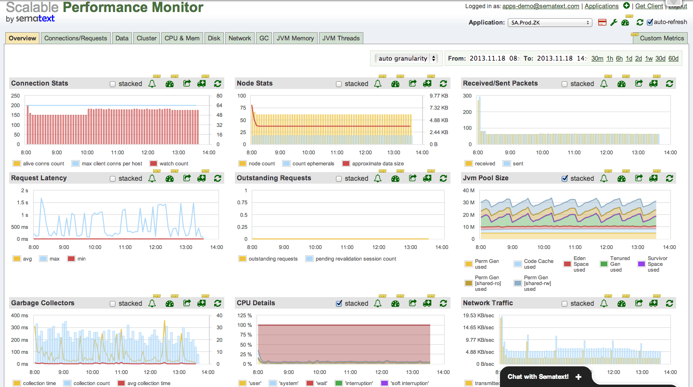This screenshot has height=387, width=693.
Task: Uncheck stacked for Jvm Pool Size
Action: coord(565,179)
